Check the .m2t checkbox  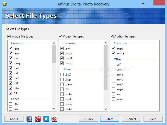tap(62, 99)
